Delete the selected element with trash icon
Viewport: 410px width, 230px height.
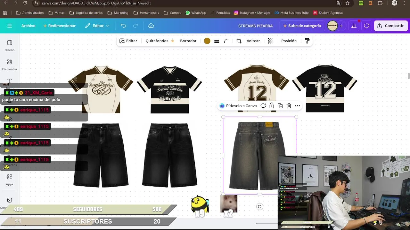click(x=289, y=106)
